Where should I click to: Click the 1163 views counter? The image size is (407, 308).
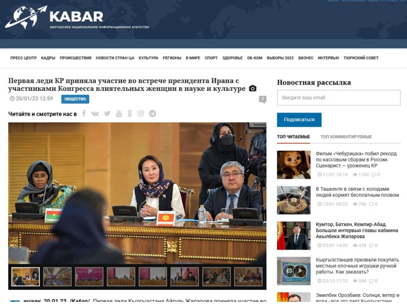tap(361, 174)
